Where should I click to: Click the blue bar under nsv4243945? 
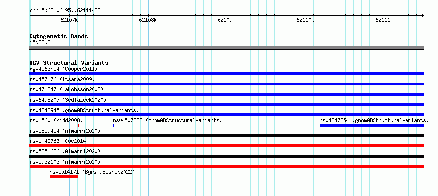coord(226,115)
